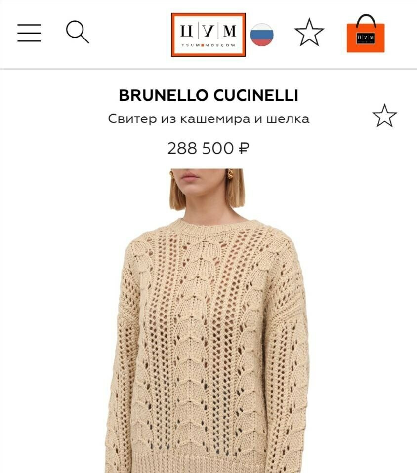Viewport: 417px width, 473px height.
Task: Click the TSUM MOSCOW text under the logo
Action: click(x=208, y=45)
